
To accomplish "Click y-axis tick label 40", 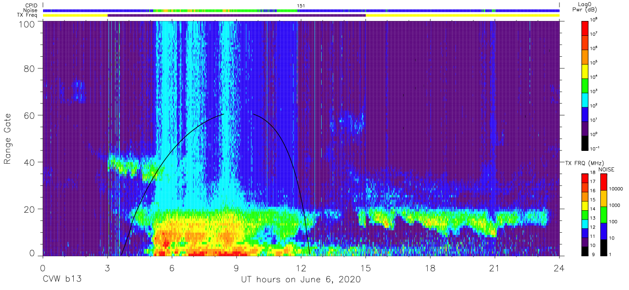I will (x=30, y=162).
